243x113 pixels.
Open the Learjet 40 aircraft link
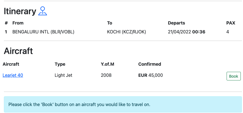(13, 75)
